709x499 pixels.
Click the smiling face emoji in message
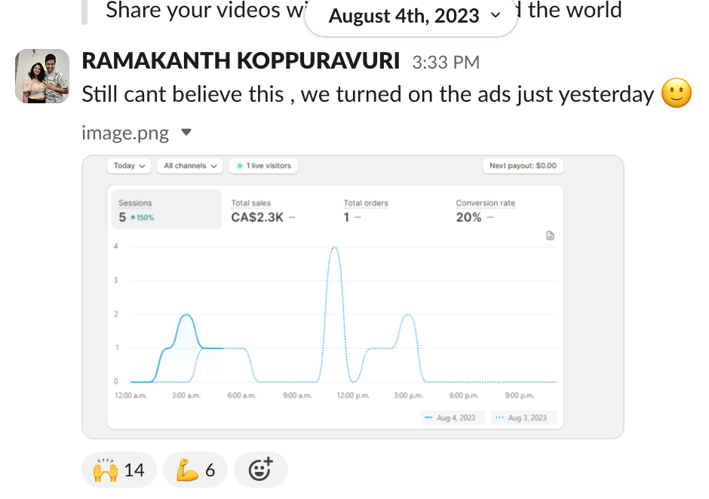[x=676, y=94]
